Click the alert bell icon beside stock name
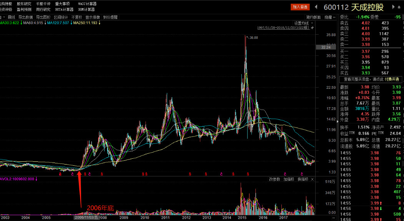This screenshot has width=404, height=221. pyautogui.click(x=399, y=7)
